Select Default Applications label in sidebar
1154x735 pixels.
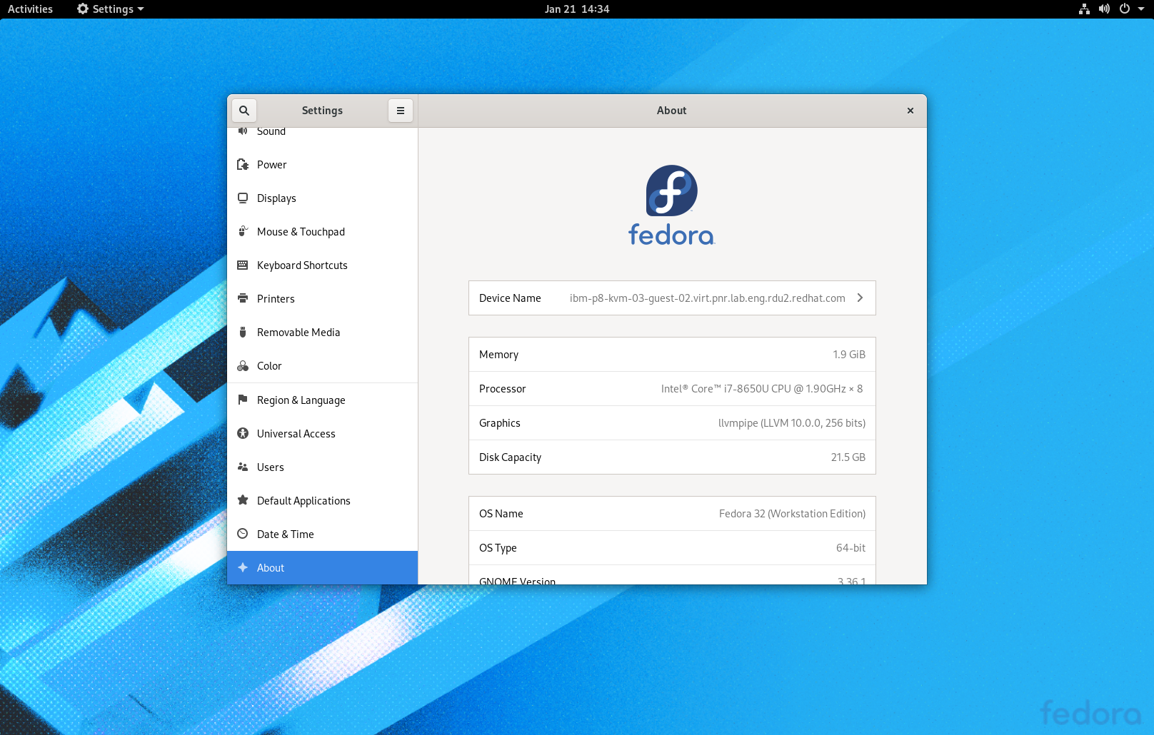(x=303, y=501)
